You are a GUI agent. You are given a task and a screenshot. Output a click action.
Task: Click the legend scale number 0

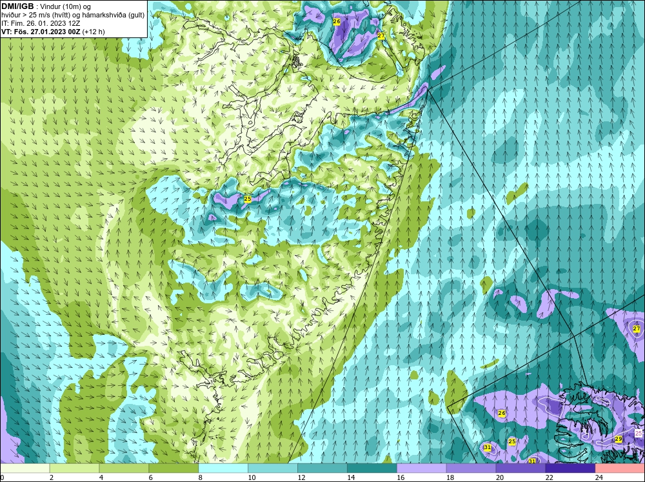pyautogui.click(x=2, y=477)
